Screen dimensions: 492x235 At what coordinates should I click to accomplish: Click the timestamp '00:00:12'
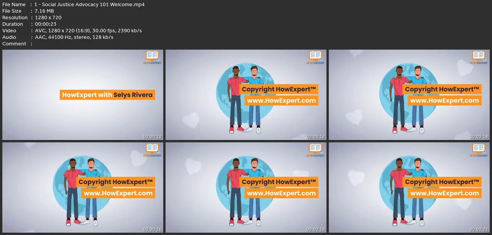pyautogui.click(x=316, y=137)
